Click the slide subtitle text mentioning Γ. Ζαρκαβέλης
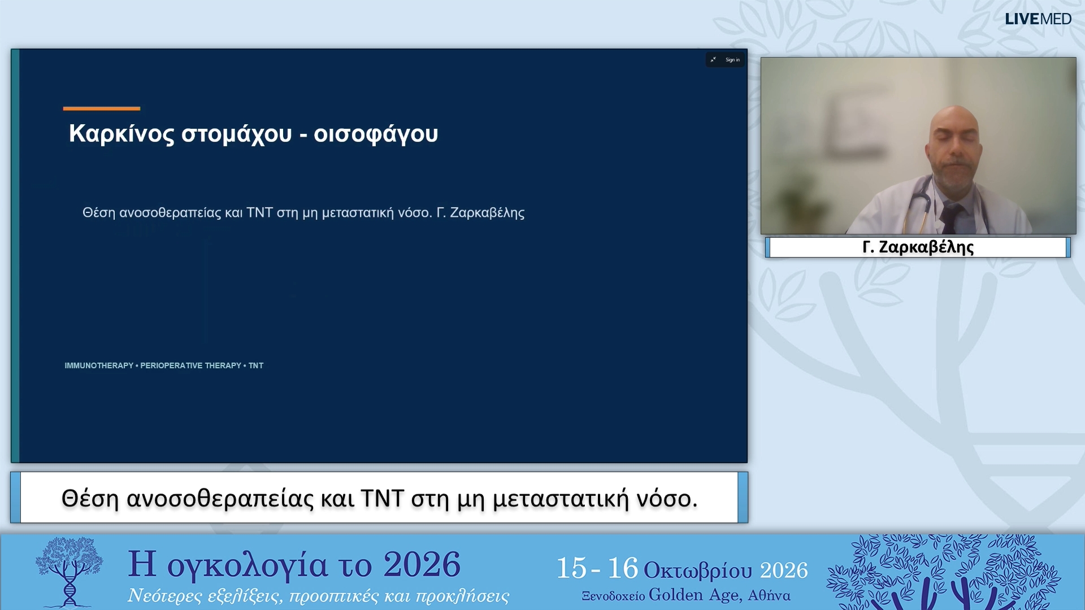The width and height of the screenshot is (1085, 610). coord(303,213)
